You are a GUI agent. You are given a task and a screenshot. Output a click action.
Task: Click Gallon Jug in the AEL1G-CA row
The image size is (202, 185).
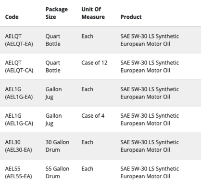pos(53,120)
